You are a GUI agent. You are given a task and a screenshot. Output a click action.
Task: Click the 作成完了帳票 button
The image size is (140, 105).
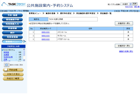tap(13, 78)
